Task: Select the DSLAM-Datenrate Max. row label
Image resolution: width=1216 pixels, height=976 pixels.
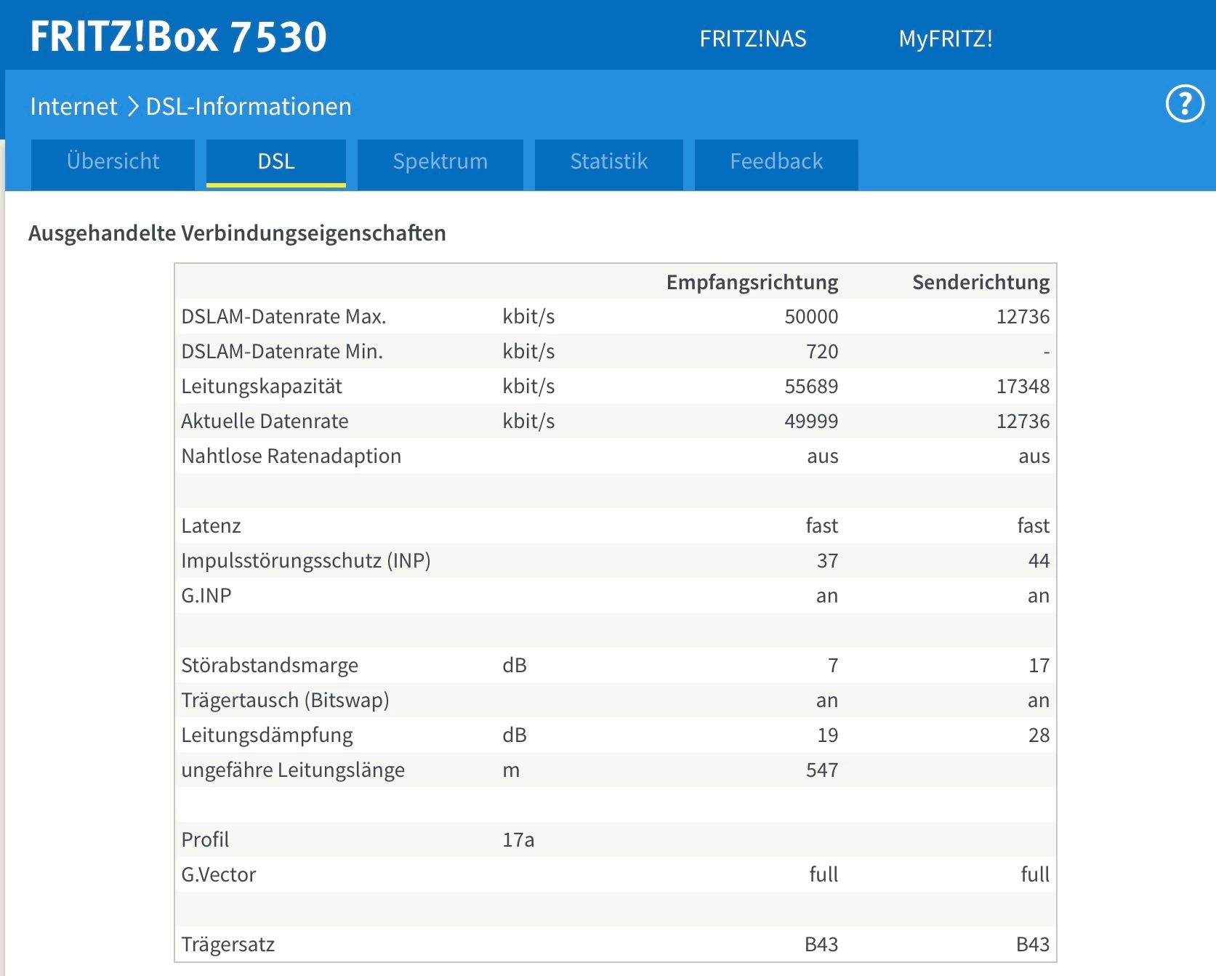Action: click(x=283, y=317)
